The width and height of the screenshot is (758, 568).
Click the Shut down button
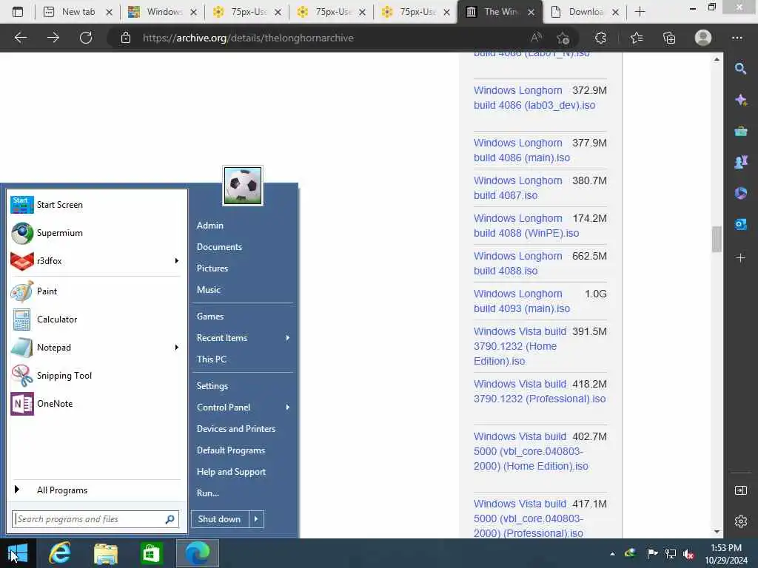click(x=219, y=519)
